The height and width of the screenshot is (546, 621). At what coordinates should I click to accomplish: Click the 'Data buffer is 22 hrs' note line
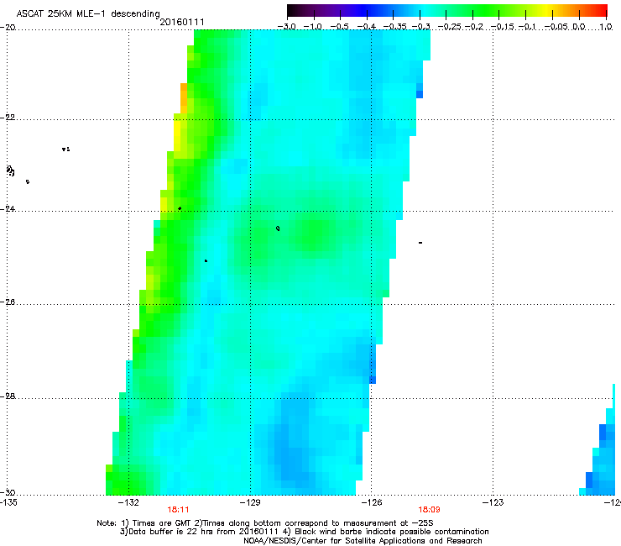304,532
